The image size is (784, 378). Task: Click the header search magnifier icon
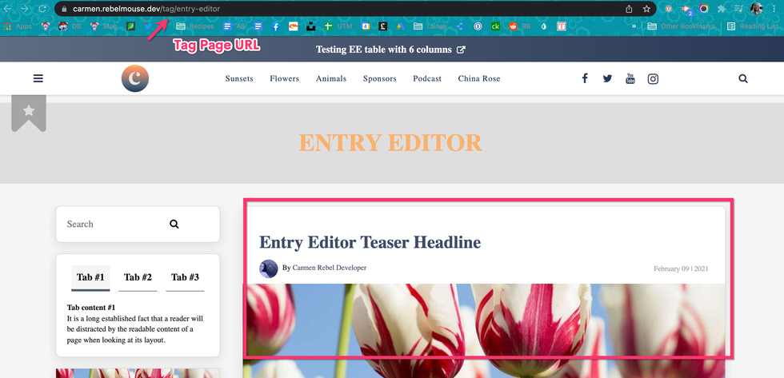(x=743, y=78)
